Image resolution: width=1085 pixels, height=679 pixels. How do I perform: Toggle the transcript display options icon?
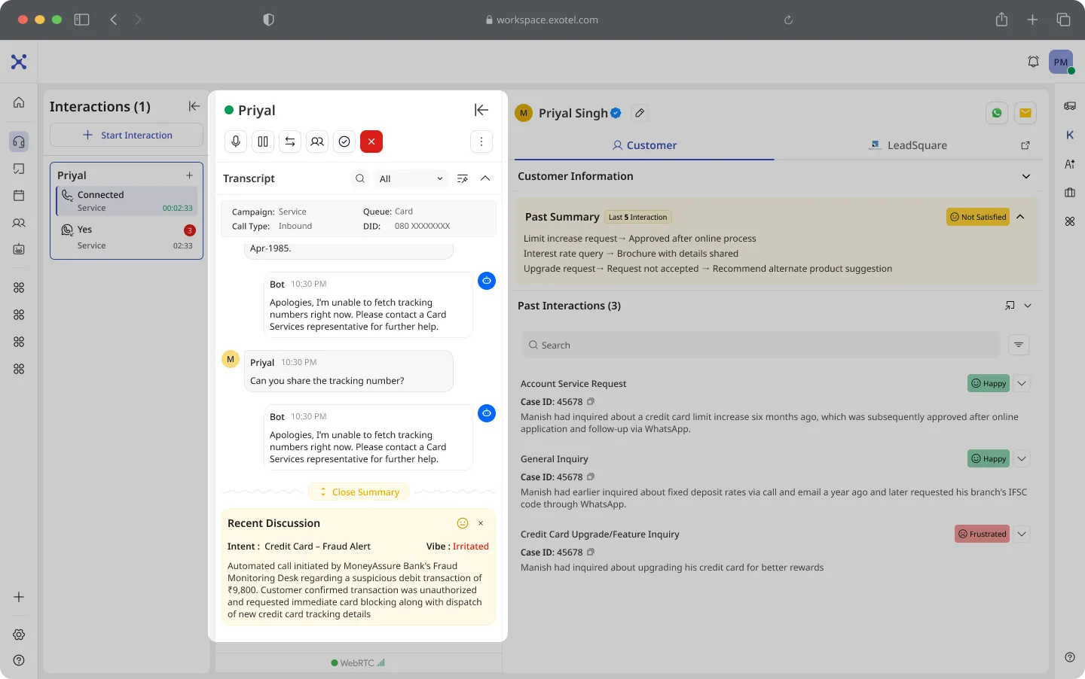(463, 178)
